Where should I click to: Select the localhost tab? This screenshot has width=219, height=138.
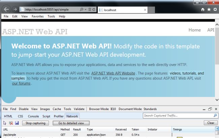click(123, 10)
